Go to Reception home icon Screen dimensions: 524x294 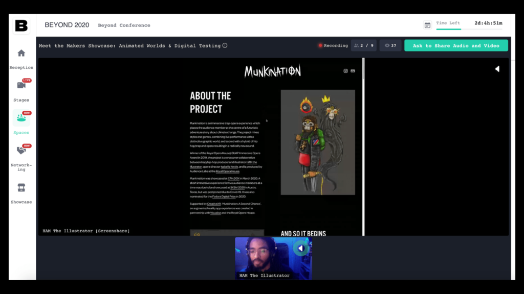click(x=21, y=53)
